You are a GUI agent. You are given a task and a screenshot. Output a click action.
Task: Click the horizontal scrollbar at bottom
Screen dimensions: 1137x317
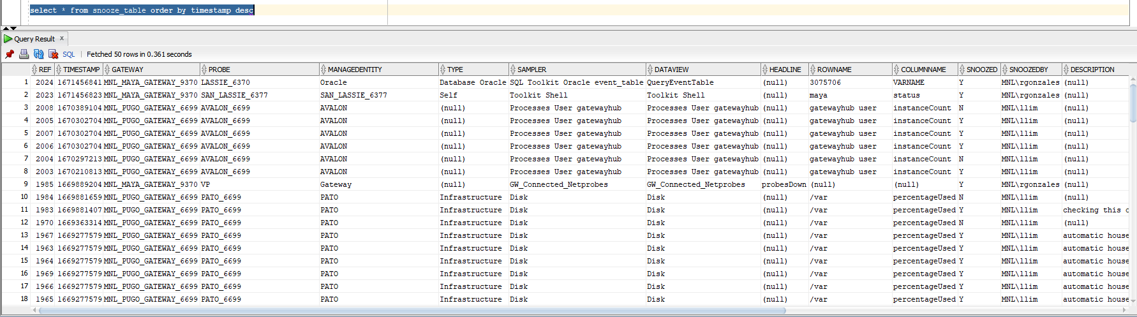click(574, 311)
